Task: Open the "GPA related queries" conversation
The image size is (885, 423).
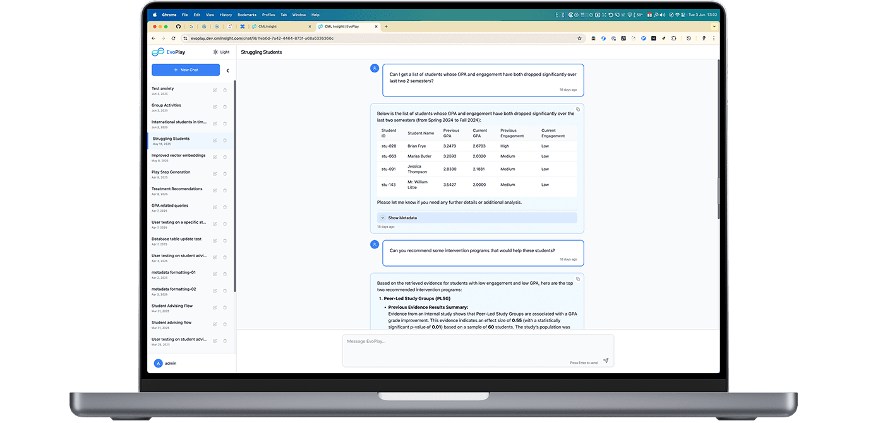Action: 170,206
